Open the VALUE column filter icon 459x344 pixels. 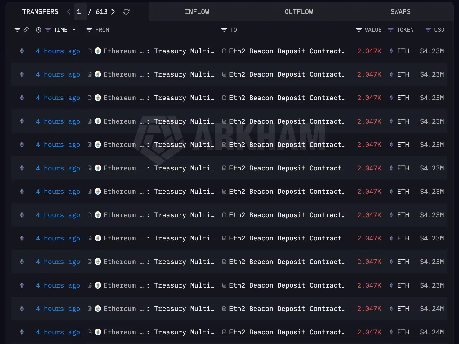358,30
